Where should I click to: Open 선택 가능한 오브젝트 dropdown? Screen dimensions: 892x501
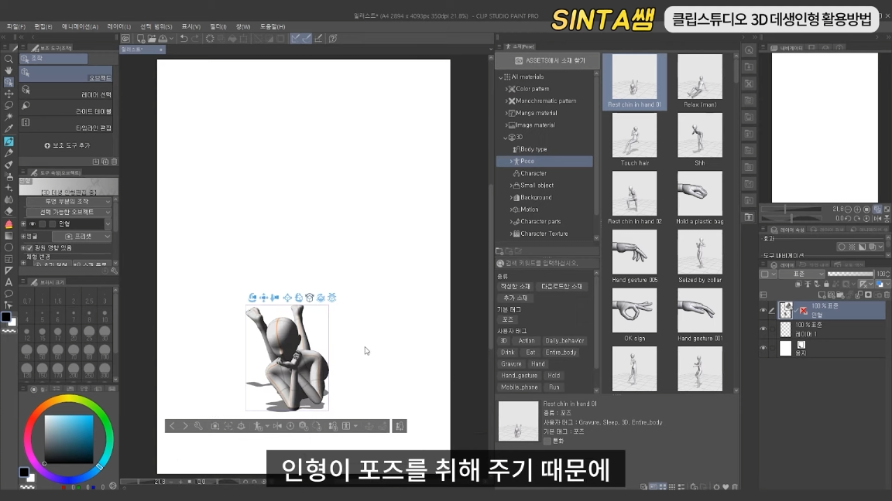(x=68, y=212)
